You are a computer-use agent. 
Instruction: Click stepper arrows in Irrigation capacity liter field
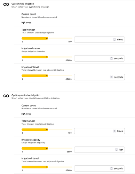click(116, 150)
